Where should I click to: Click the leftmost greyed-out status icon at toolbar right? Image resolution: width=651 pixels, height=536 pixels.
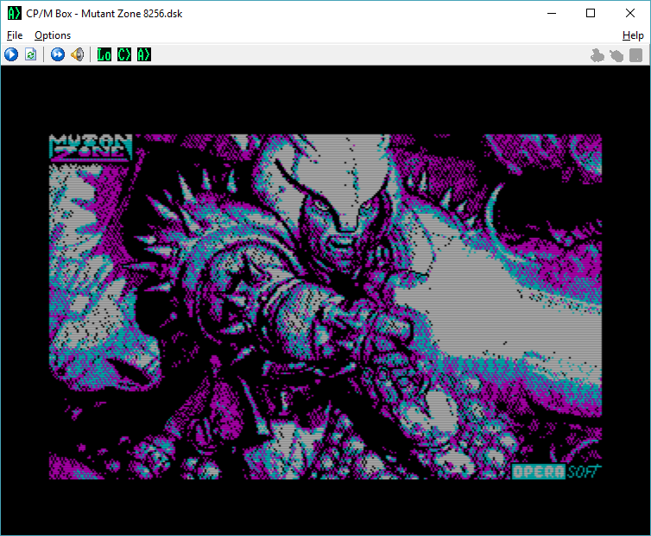click(597, 55)
